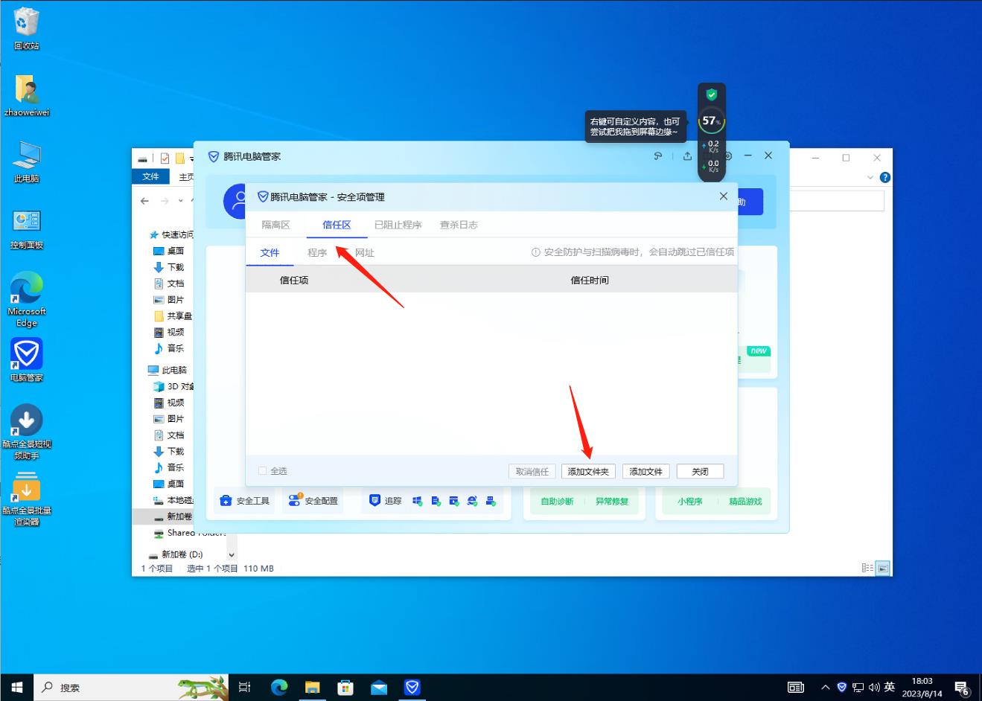This screenshot has height=701, width=982.
Task: Open the 文件 menu in File Explorer
Action: (x=151, y=176)
